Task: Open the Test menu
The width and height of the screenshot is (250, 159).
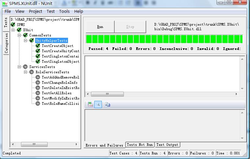Action: click(x=51, y=11)
